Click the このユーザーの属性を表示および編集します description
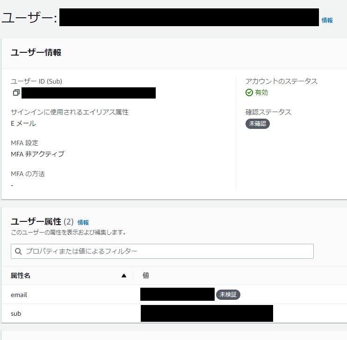The height and width of the screenshot is (340, 347). point(68,232)
